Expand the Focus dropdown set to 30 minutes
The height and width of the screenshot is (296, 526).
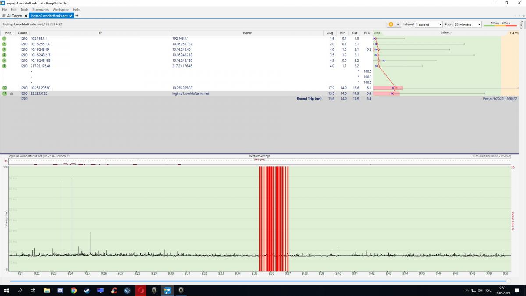click(468, 25)
